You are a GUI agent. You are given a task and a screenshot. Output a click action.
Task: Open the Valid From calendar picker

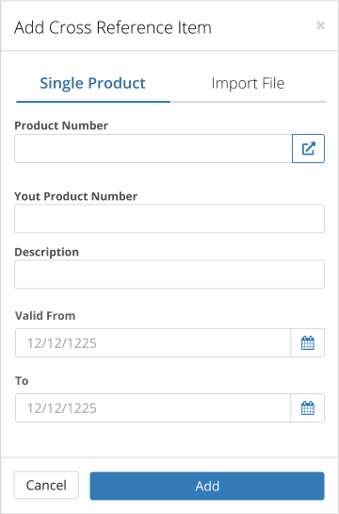(x=308, y=343)
